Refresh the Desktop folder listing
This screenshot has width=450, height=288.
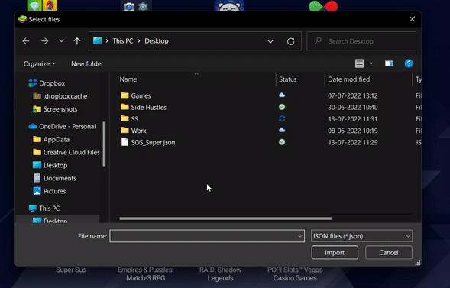tap(291, 41)
